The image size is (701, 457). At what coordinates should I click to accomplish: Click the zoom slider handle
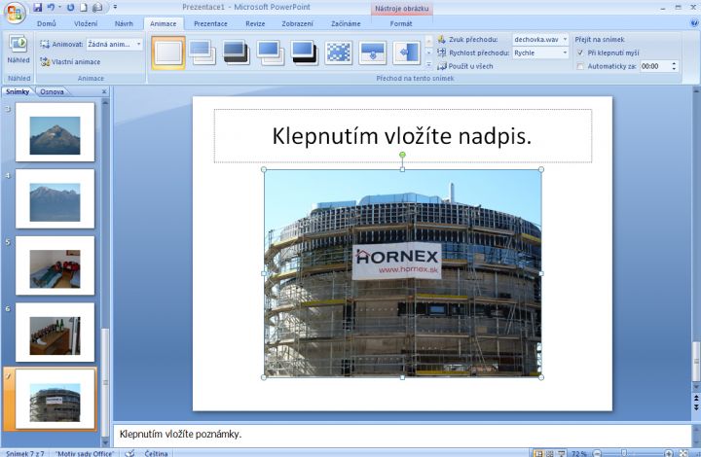click(624, 453)
